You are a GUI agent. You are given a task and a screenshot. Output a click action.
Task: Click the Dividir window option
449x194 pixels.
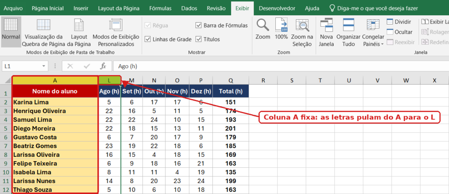coord(399,22)
